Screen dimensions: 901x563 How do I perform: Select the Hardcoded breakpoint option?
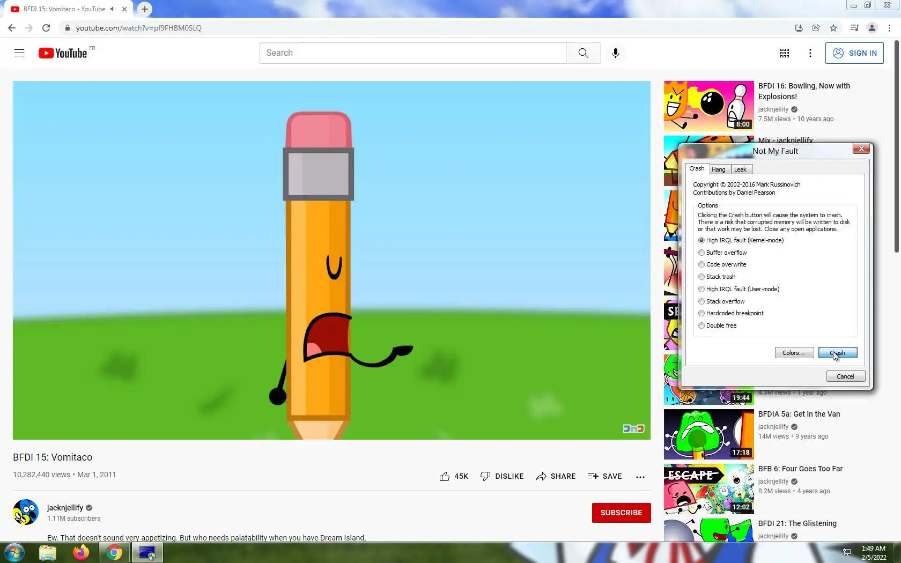coord(730,313)
